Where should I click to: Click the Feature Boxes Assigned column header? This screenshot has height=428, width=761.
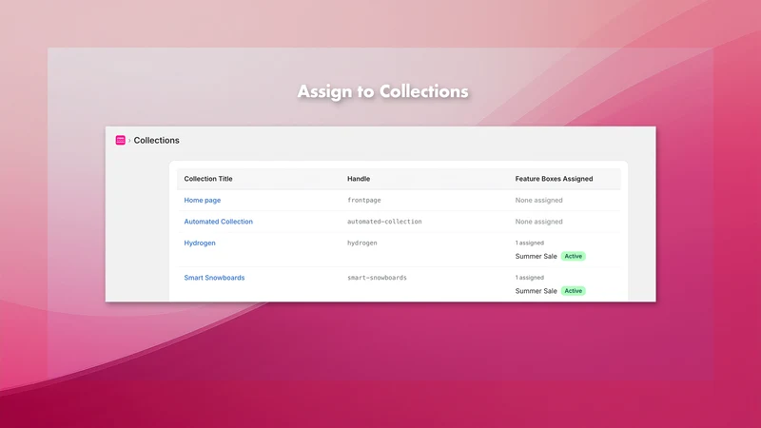coord(554,179)
